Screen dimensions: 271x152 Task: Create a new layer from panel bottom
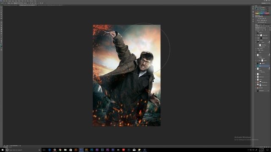point(266,147)
